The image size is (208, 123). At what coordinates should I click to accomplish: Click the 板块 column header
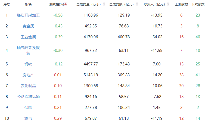click(x=28, y=4)
